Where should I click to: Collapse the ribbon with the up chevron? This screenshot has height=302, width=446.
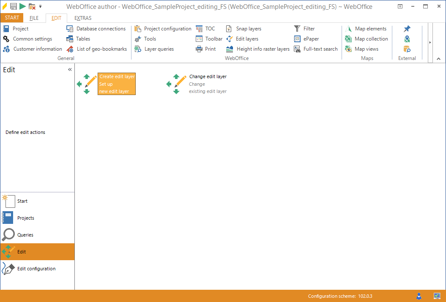point(439,59)
